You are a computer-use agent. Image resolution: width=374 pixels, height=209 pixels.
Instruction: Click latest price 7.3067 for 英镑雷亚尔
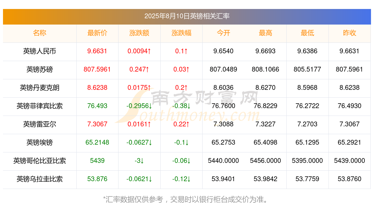tap(97, 124)
